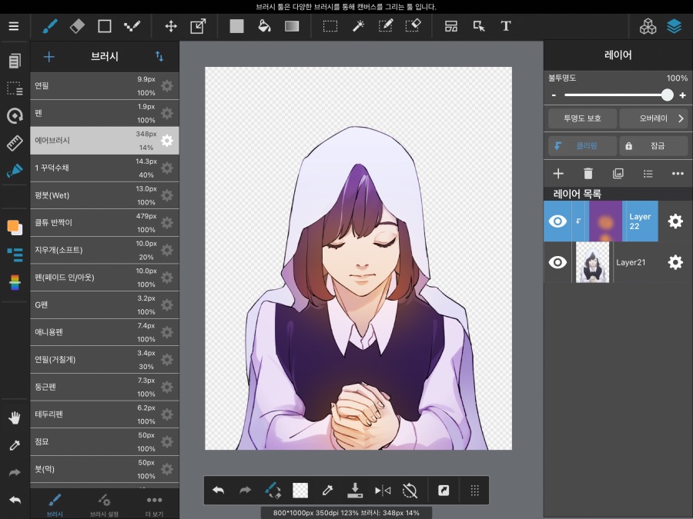The height and width of the screenshot is (519, 693).
Task: Open the brush sort order control
Action: 159,56
